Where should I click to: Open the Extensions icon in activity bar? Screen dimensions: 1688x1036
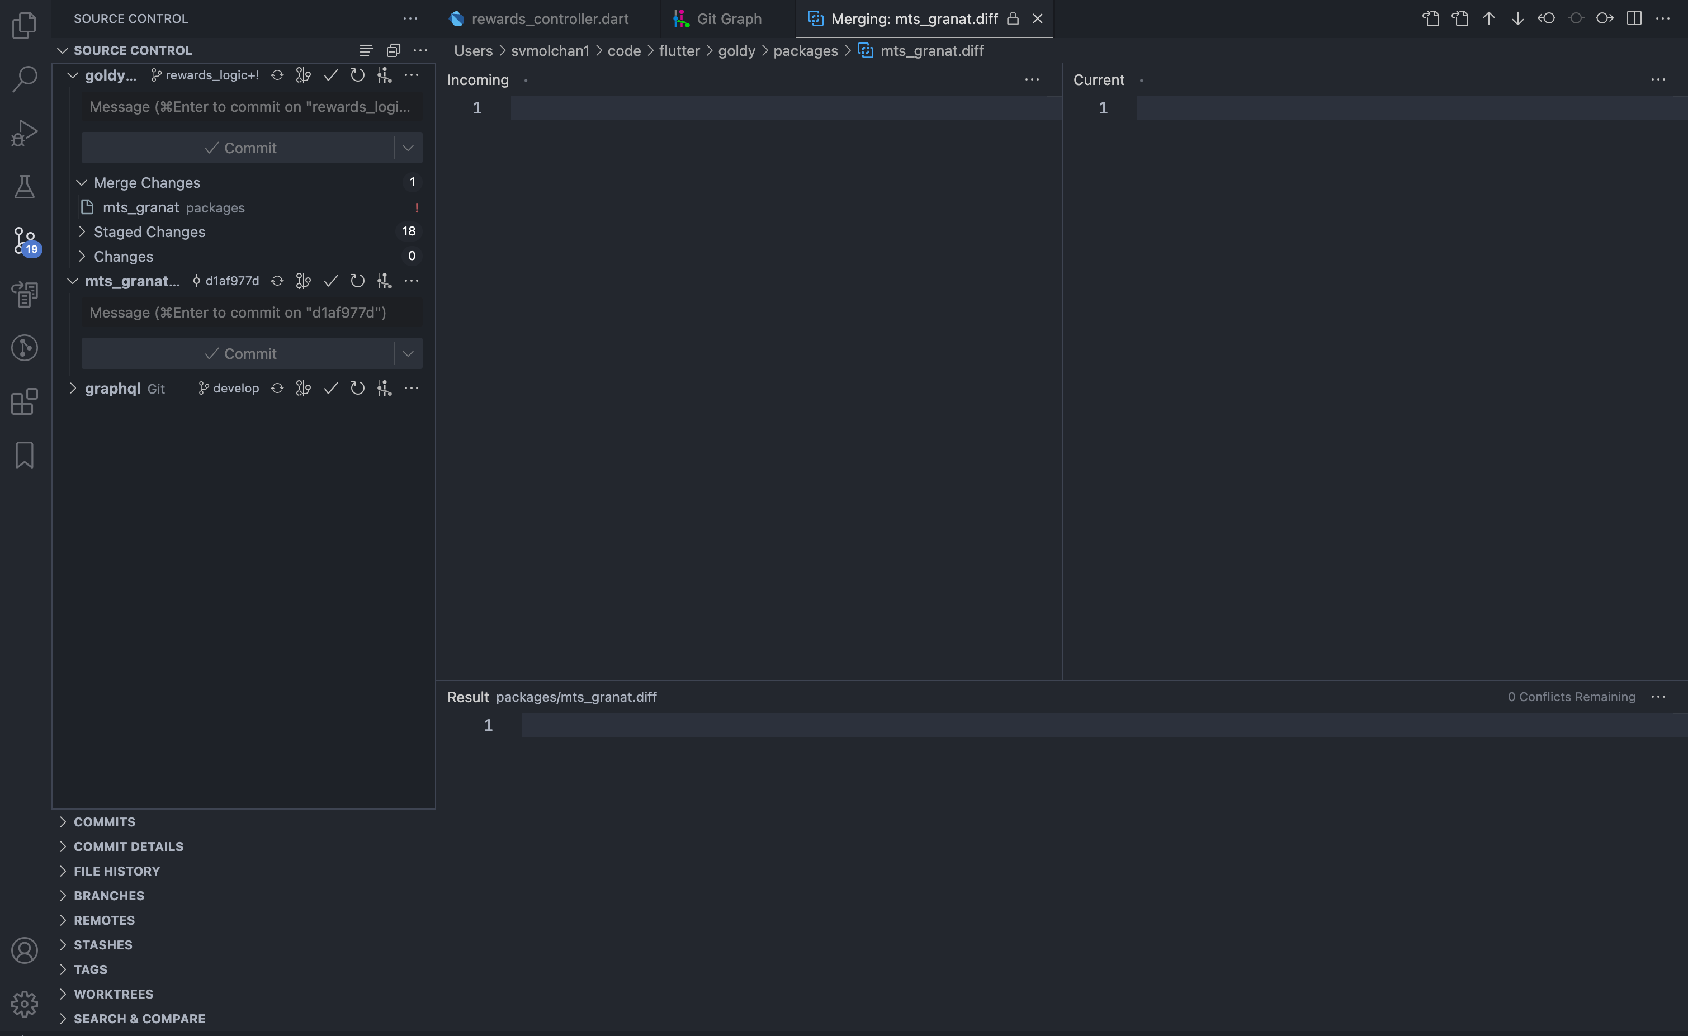click(25, 402)
